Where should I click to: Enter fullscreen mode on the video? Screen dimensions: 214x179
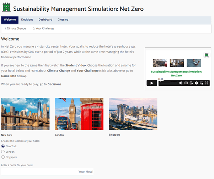point(207,83)
